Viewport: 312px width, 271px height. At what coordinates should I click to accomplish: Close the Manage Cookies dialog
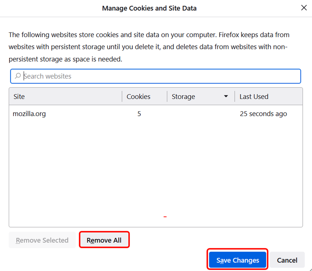[304, 8]
